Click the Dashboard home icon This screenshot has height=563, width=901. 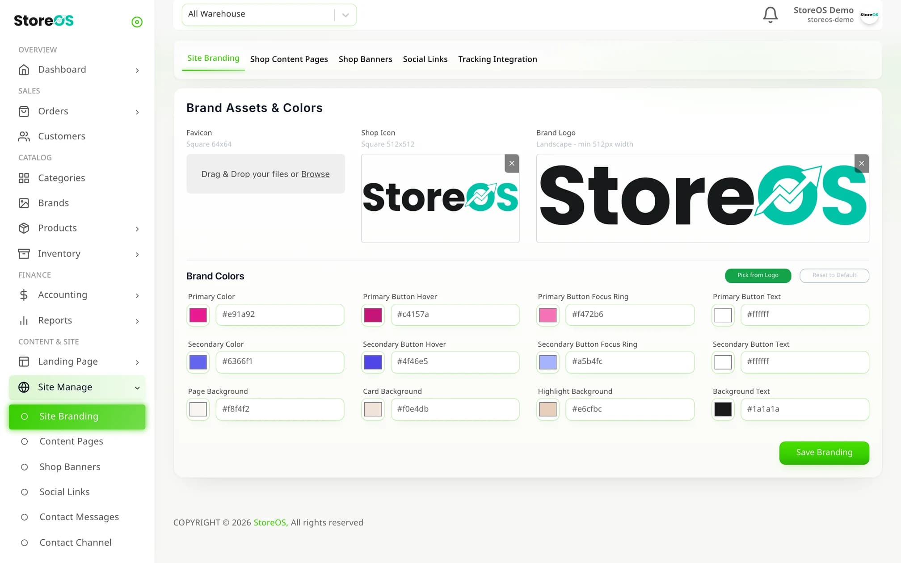pos(24,70)
